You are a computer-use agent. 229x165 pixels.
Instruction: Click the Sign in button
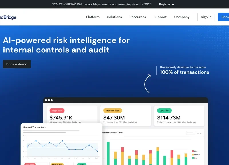tap(206, 17)
